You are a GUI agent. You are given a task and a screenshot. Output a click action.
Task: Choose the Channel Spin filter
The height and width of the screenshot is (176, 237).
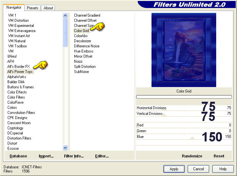pos(84,26)
